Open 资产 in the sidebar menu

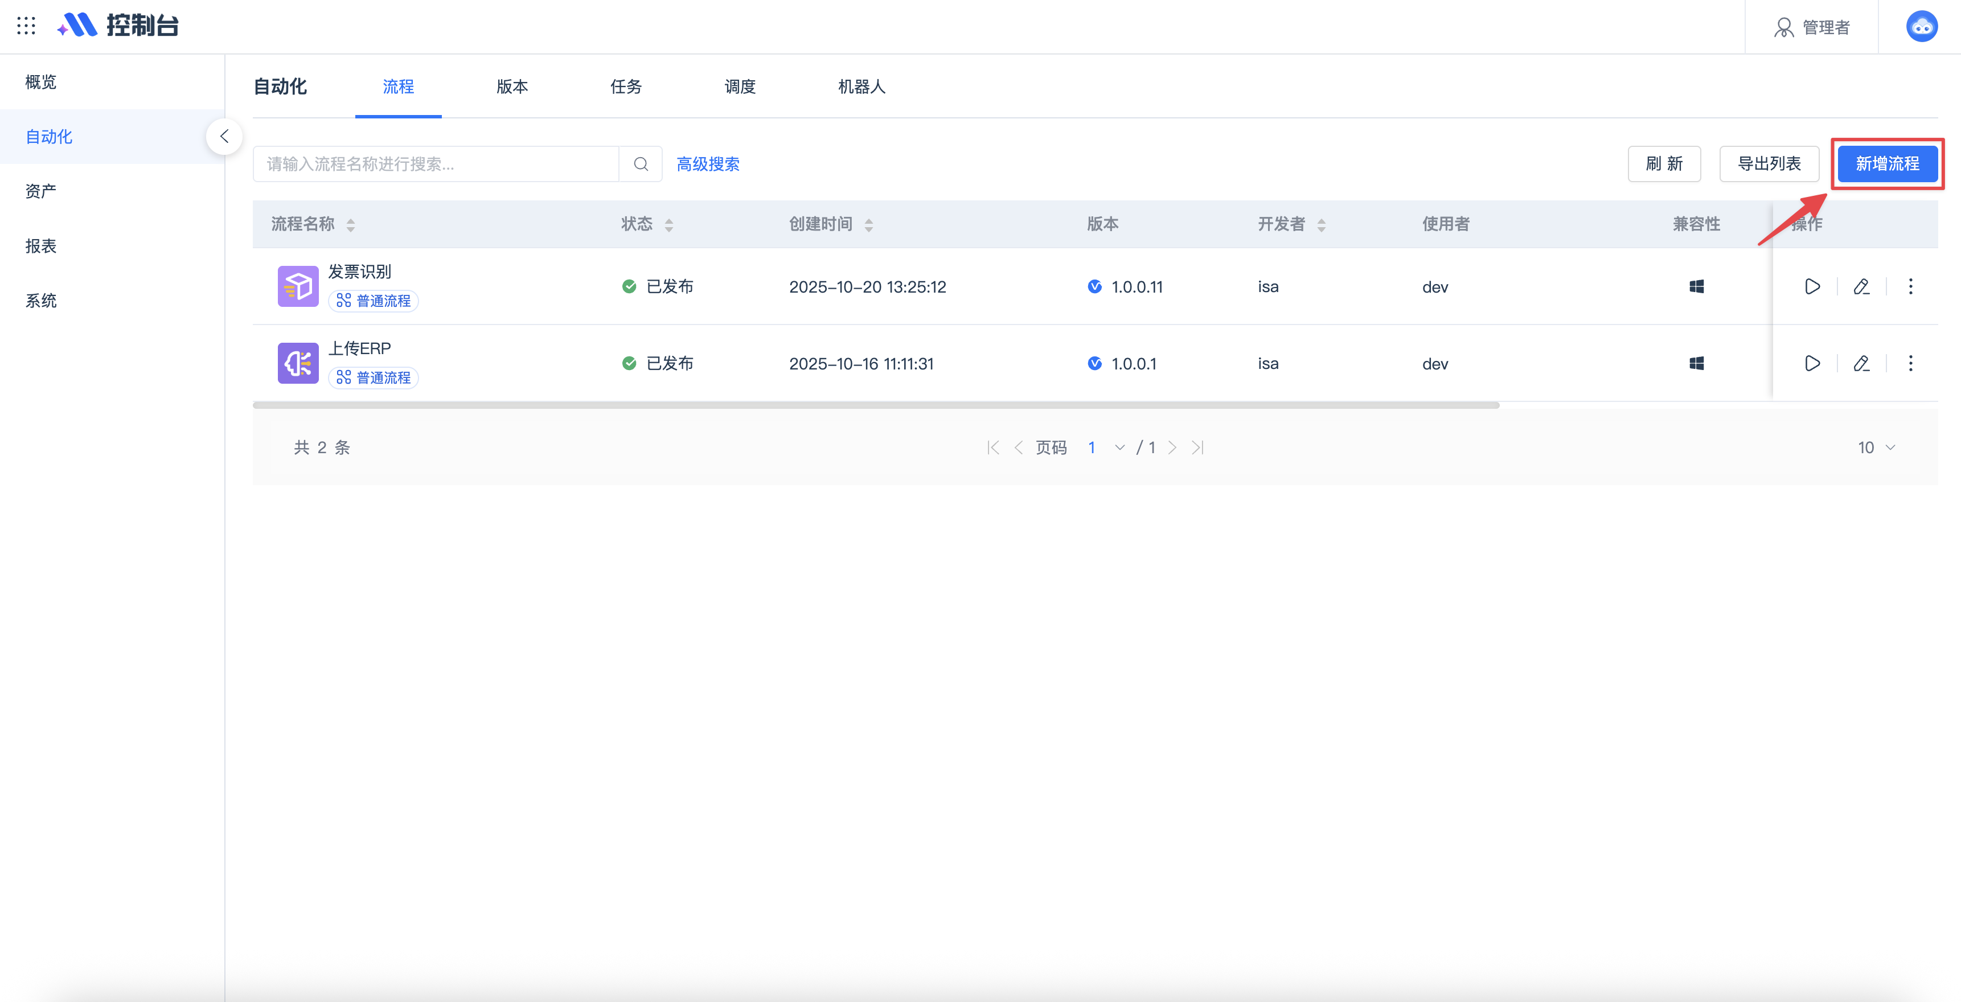(x=41, y=191)
